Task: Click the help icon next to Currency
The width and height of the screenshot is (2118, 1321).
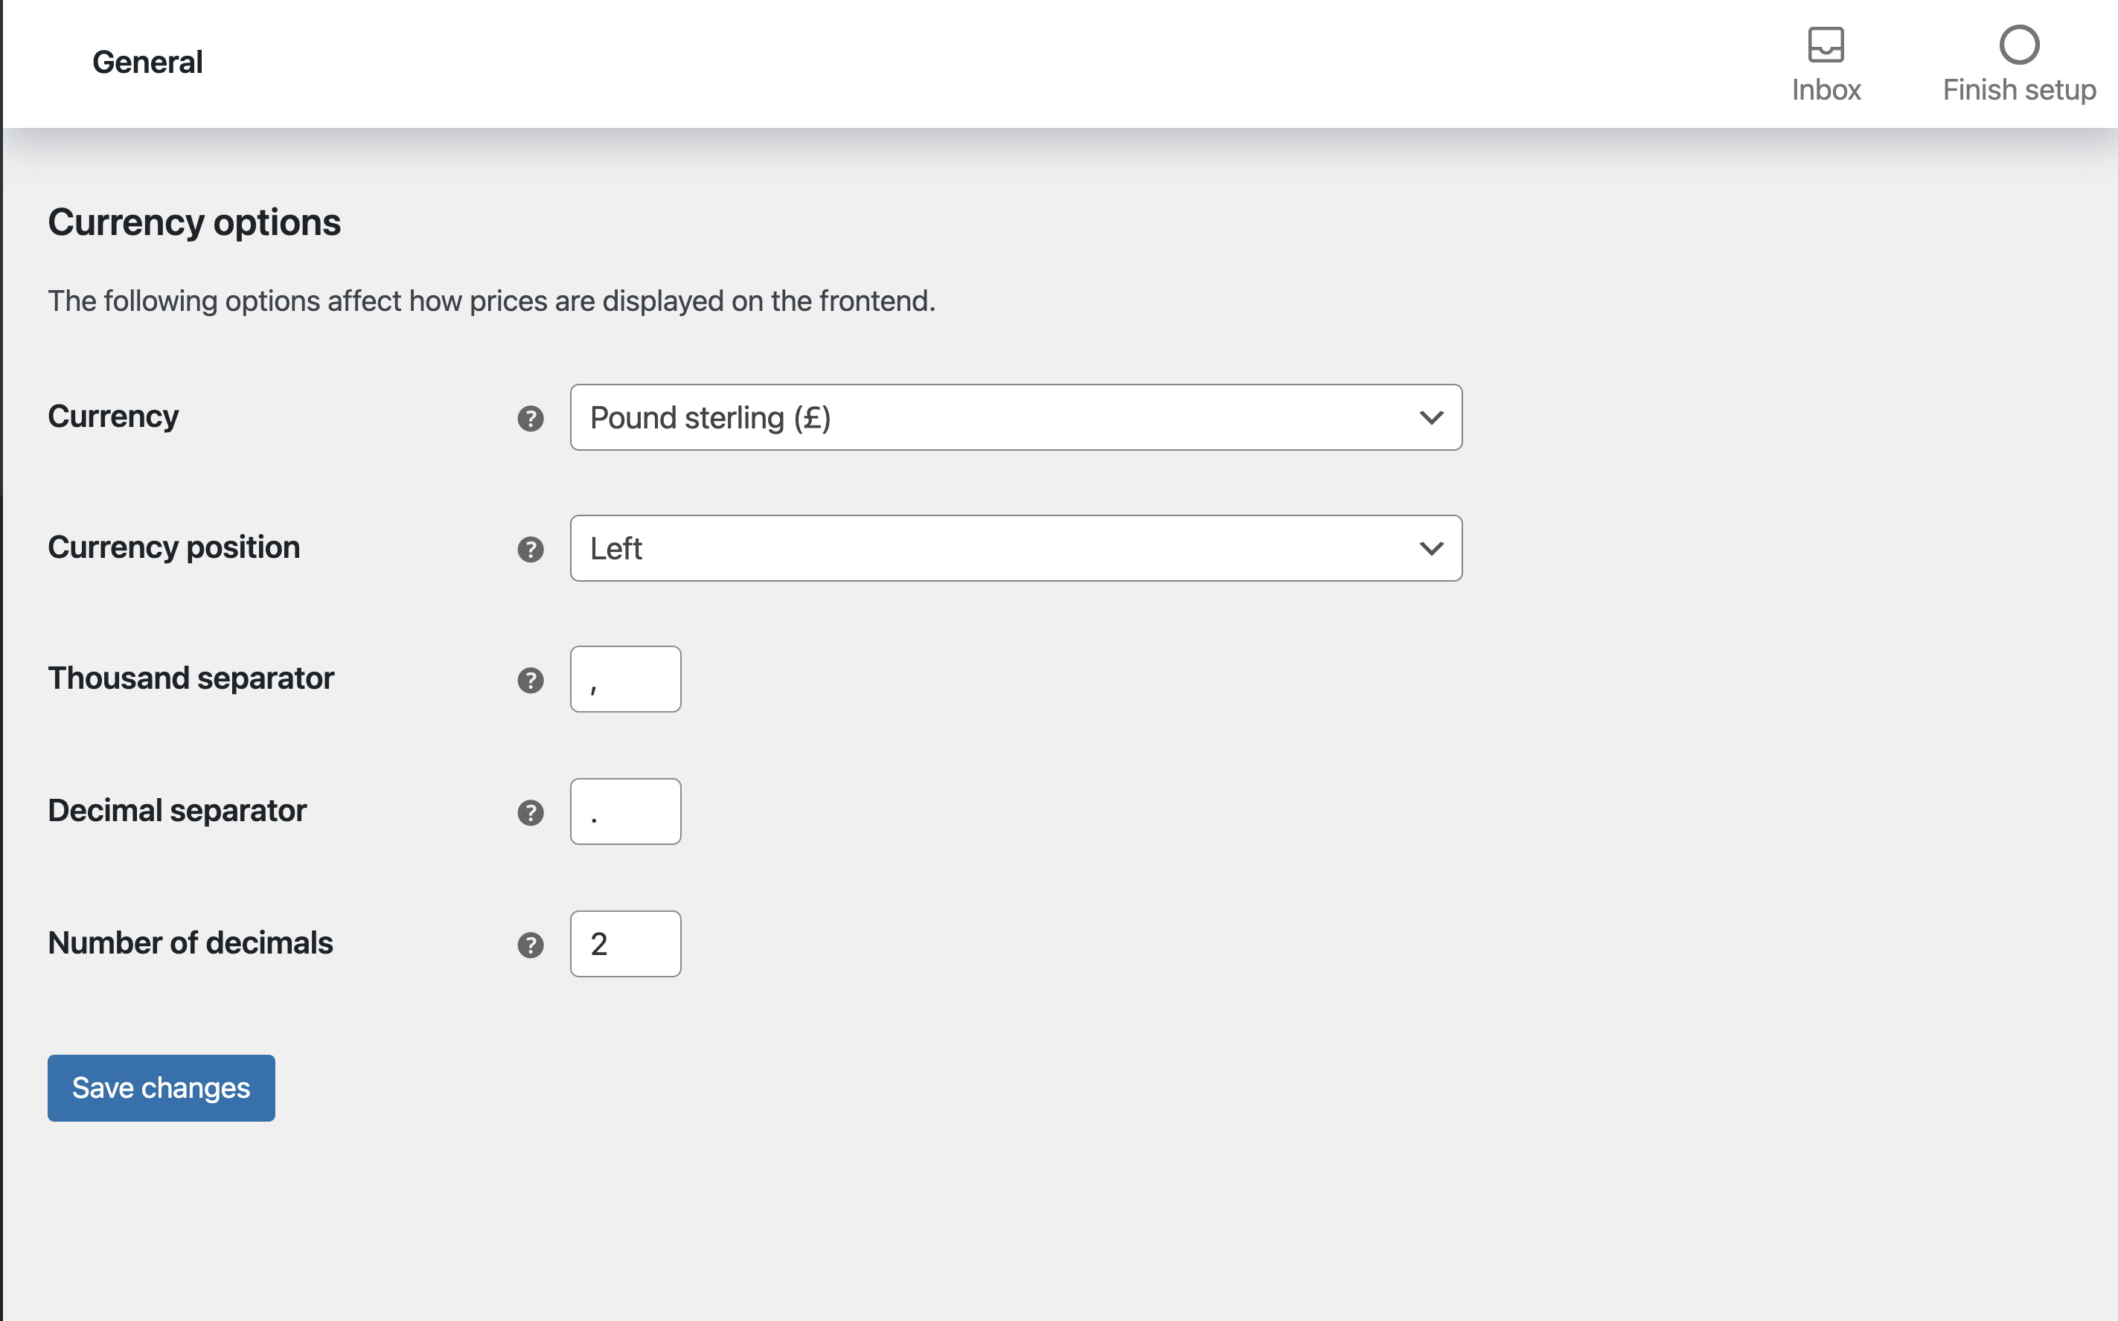Action: (531, 419)
